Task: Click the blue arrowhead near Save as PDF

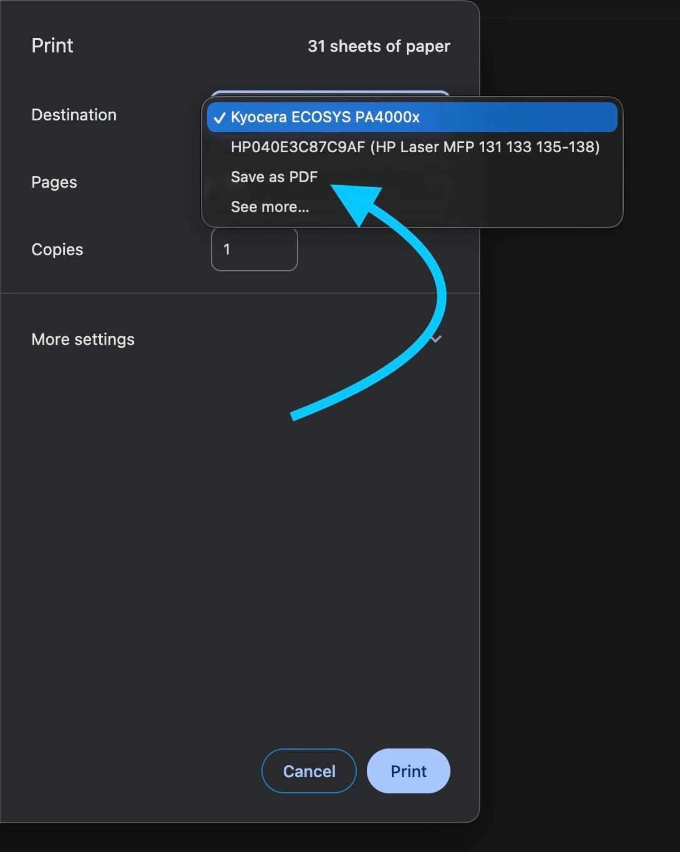Action: (359, 201)
